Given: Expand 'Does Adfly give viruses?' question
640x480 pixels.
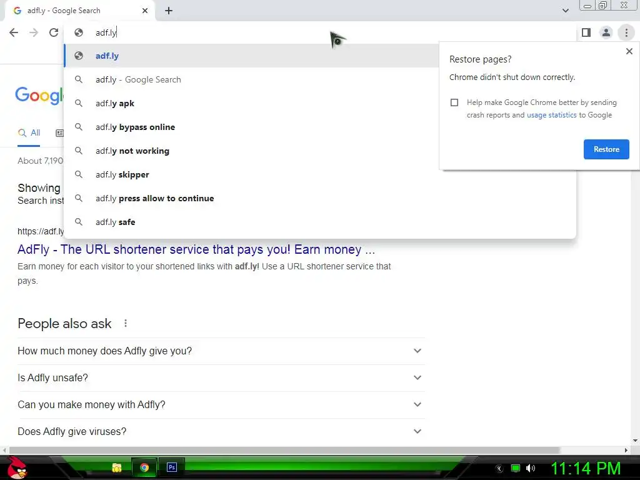Looking at the screenshot, I should click(221, 431).
